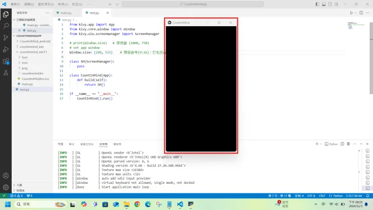Open Run and Debug view
The height and width of the screenshot is (210, 373).
coord(6,49)
